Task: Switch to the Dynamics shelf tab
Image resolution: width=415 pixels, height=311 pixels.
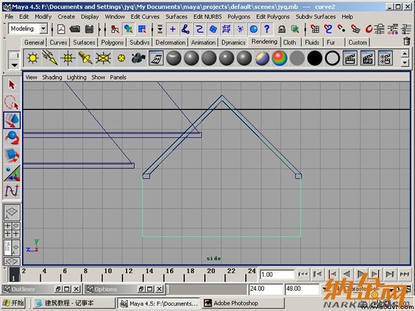Action: (x=233, y=43)
